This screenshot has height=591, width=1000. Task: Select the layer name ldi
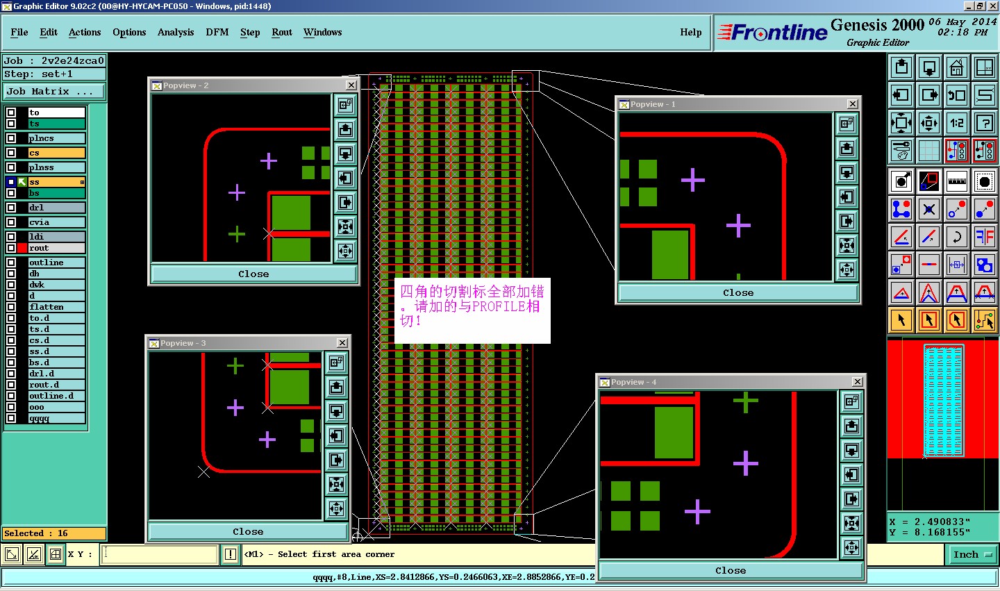tap(56, 237)
